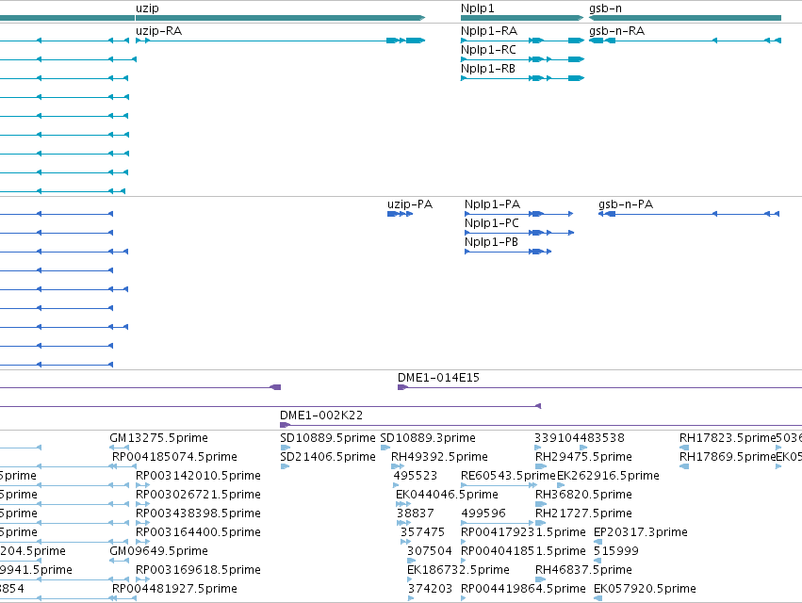The height and width of the screenshot is (603, 802).
Task: Select EST GM13275.5prime
Action: pyautogui.click(x=158, y=438)
